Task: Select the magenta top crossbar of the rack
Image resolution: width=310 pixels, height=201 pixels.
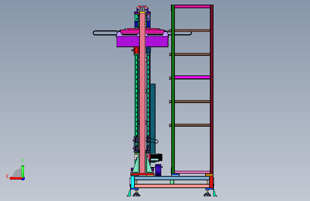Action: 192,6
